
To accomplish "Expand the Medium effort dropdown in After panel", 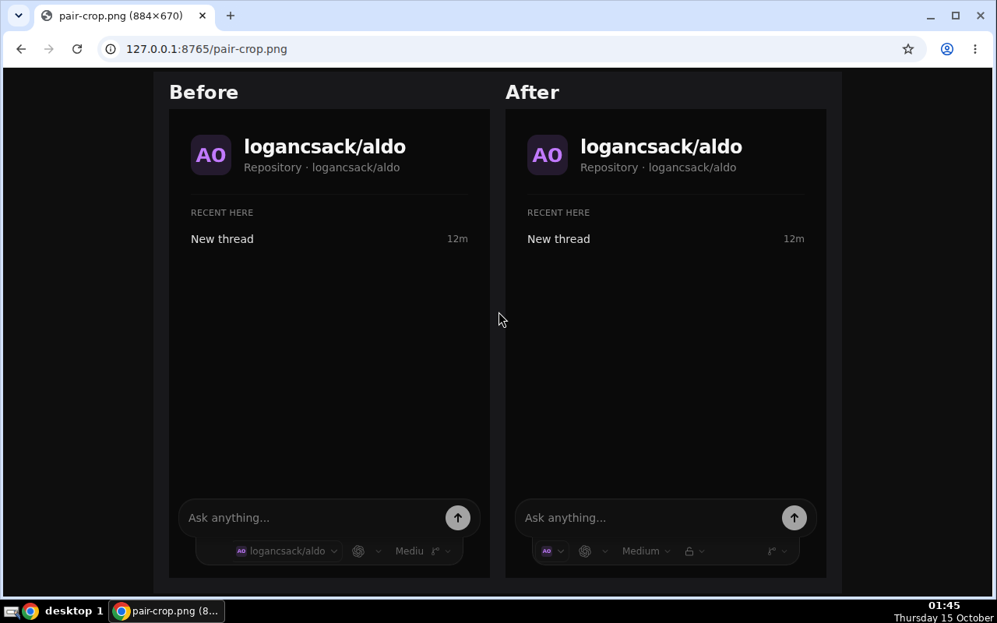I will 646,551.
